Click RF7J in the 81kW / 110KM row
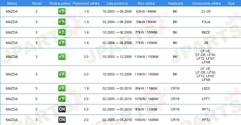The height and width of the screenshot is (125, 241). click(206, 109)
